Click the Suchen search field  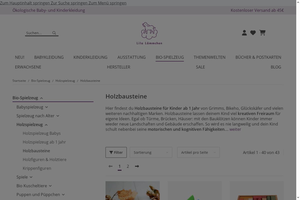(38, 33)
